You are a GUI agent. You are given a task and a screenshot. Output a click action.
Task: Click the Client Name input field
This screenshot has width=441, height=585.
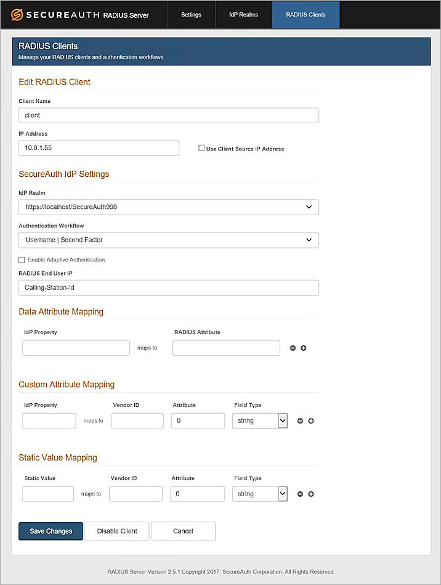(x=168, y=115)
